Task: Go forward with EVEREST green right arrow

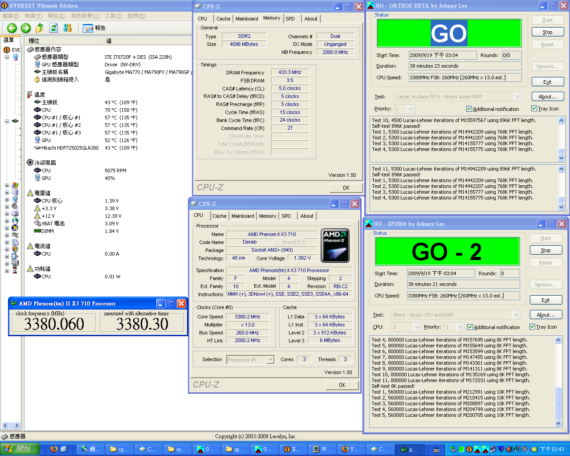Action: point(26,28)
